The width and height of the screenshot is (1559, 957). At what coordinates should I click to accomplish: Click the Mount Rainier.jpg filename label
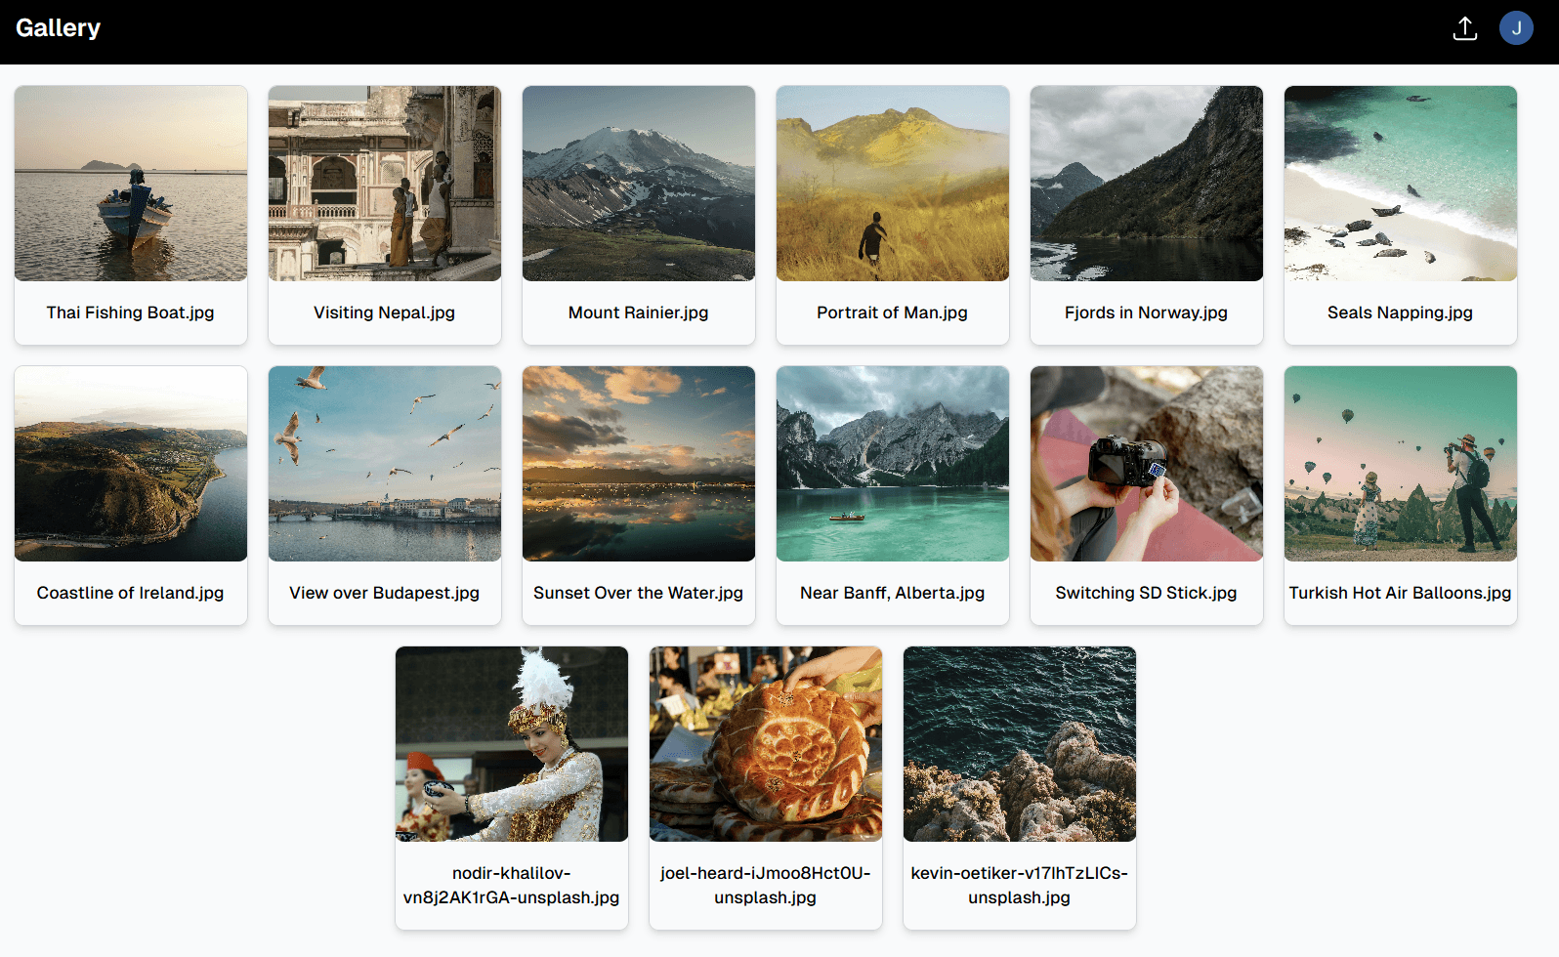click(x=639, y=312)
